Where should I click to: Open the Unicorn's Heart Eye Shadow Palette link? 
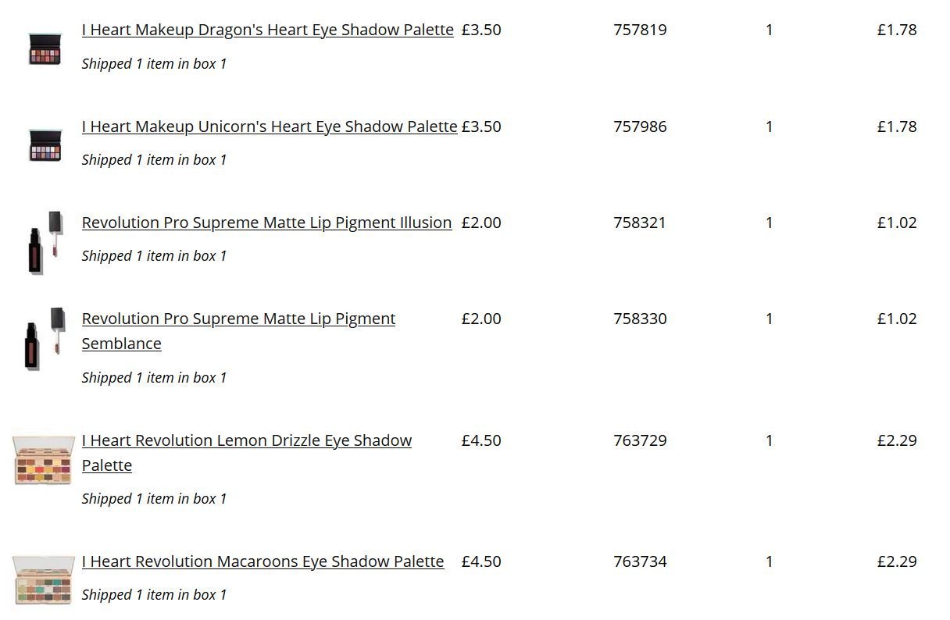tap(270, 126)
